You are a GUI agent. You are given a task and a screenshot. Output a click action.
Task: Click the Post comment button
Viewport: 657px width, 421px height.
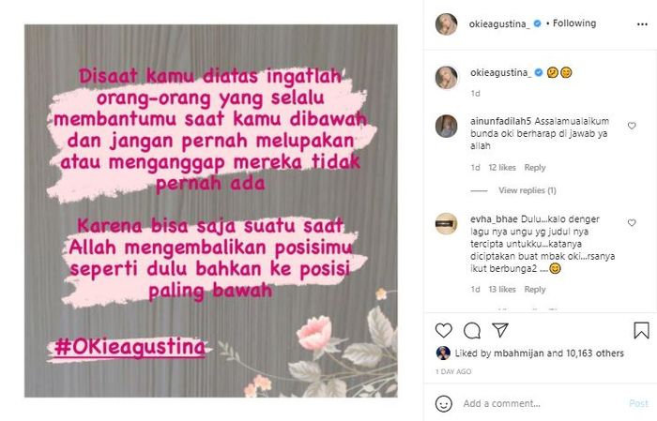pos(638,403)
